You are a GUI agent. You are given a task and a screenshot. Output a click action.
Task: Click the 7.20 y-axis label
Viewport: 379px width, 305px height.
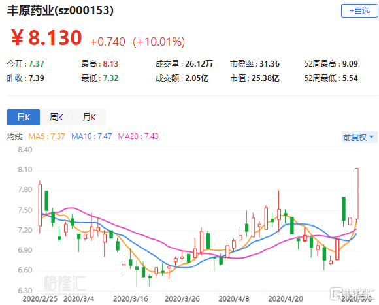click(x=25, y=230)
